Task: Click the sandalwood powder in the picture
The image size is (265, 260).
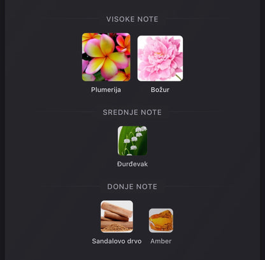Action: point(117,228)
